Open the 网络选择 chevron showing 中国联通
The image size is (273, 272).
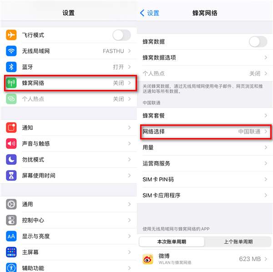[266, 131]
